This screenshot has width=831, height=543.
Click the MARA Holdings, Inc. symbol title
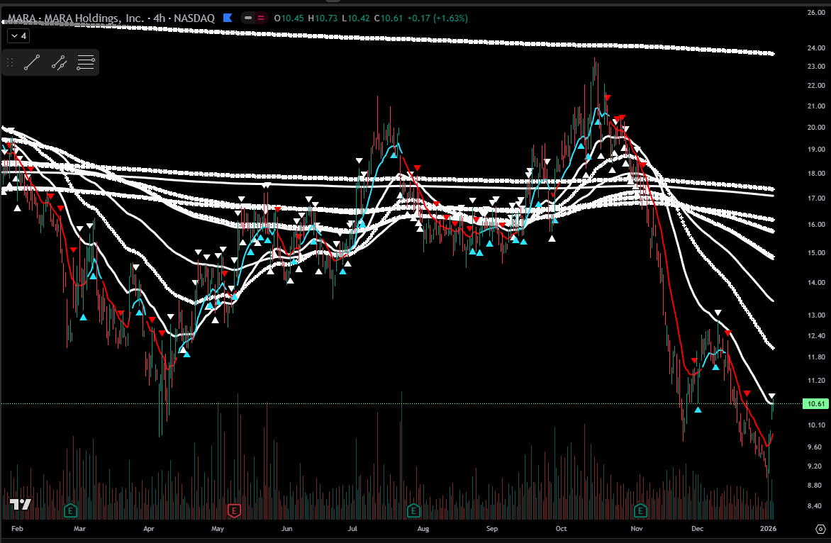[75, 18]
